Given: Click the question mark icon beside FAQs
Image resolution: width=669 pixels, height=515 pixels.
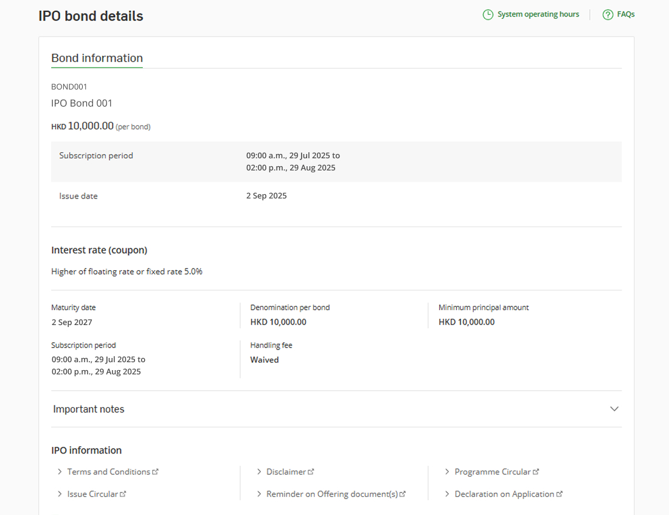Looking at the screenshot, I should point(608,15).
